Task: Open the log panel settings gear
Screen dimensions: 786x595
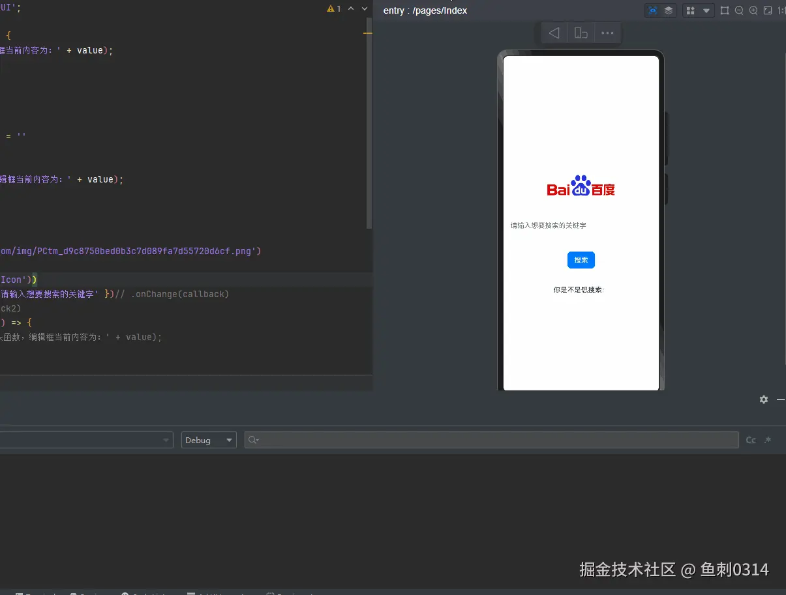Action: [x=764, y=399]
